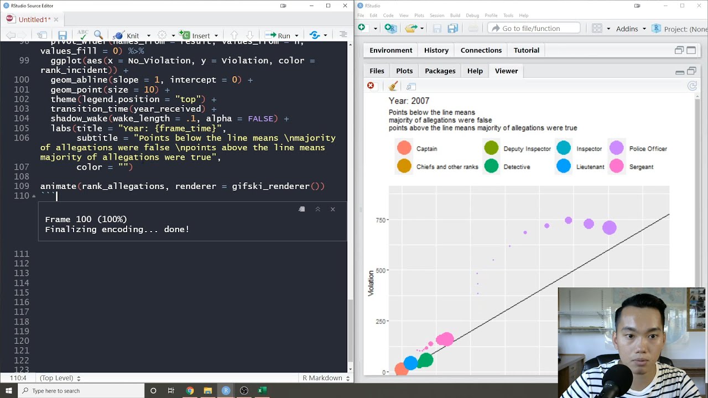Open the Session menu
708x398 pixels.
[437, 15]
